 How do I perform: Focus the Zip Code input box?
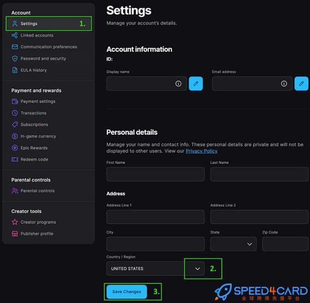pos(285,244)
